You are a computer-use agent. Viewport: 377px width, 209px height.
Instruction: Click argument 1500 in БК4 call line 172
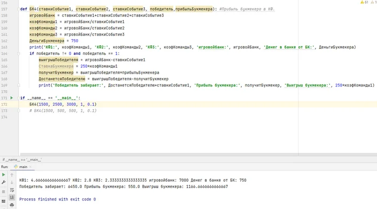[x=43, y=104]
